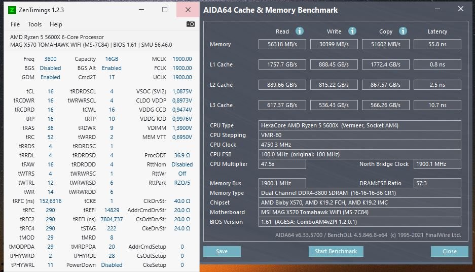Maximize the ZenTimings window

tap(164, 10)
